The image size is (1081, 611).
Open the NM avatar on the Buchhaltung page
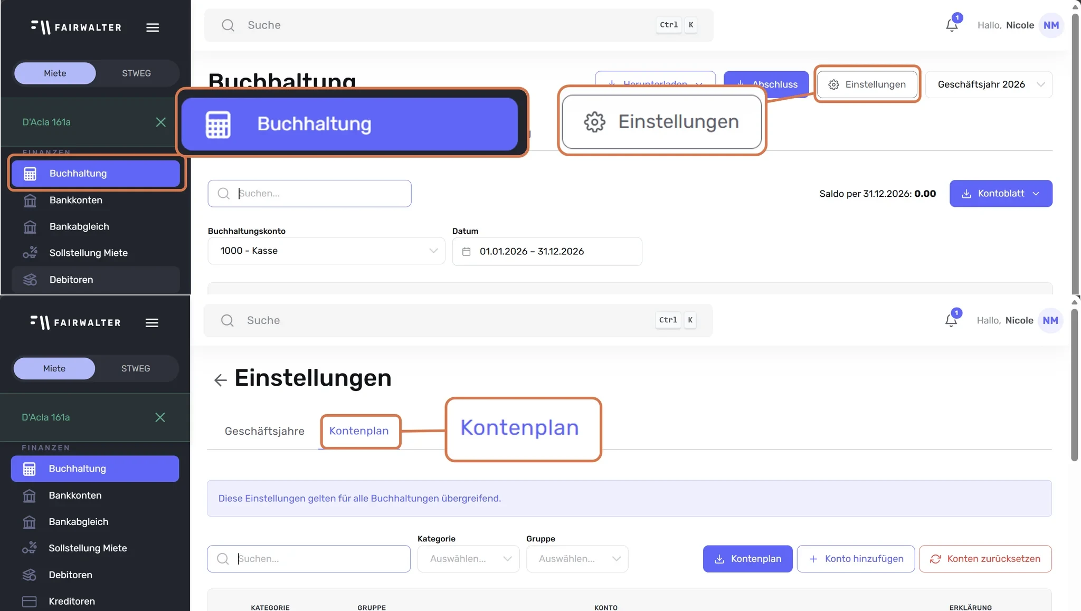pyautogui.click(x=1051, y=25)
